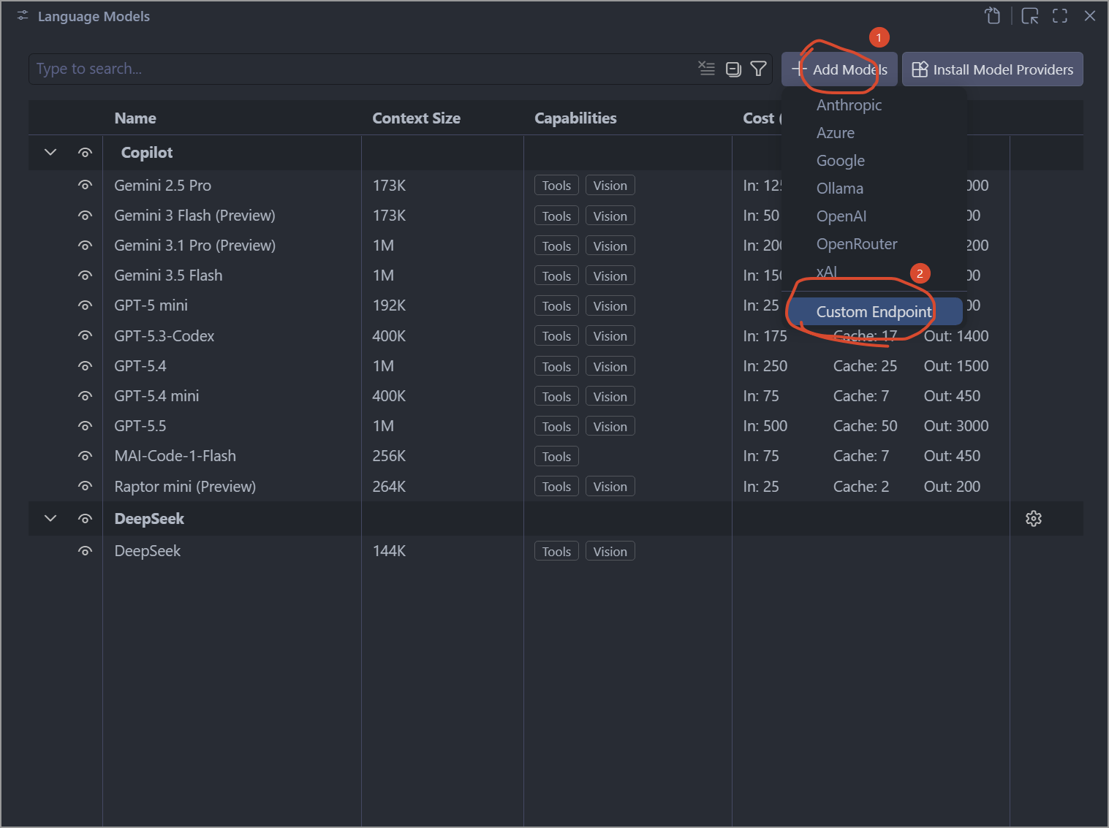This screenshot has width=1109, height=828.
Task: Click the Language Models title icon
Action: (x=23, y=16)
